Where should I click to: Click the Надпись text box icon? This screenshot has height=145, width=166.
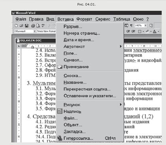tap(60, 111)
